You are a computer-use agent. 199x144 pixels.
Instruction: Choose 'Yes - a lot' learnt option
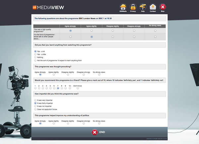click(35, 51)
